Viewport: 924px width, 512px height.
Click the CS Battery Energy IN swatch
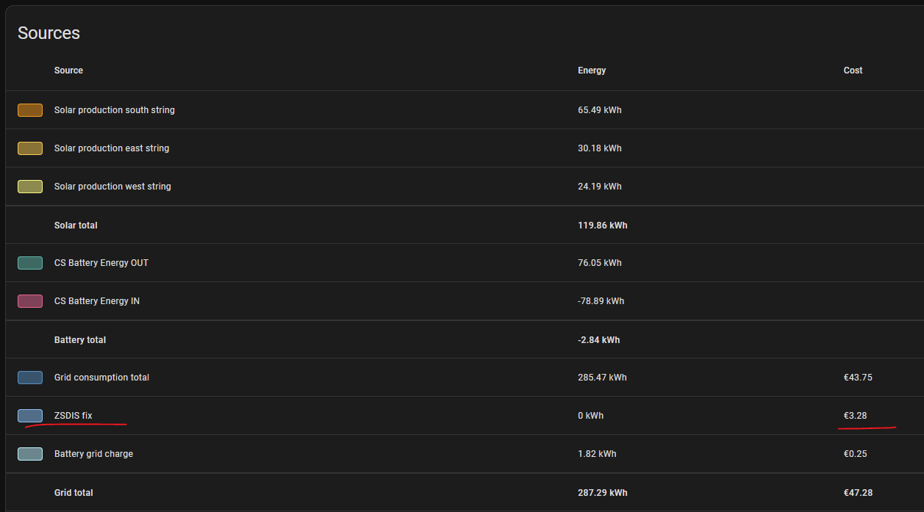[30, 301]
